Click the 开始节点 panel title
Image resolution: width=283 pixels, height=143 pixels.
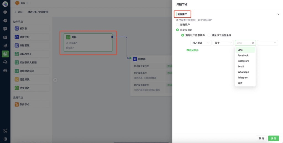tap(182, 4)
